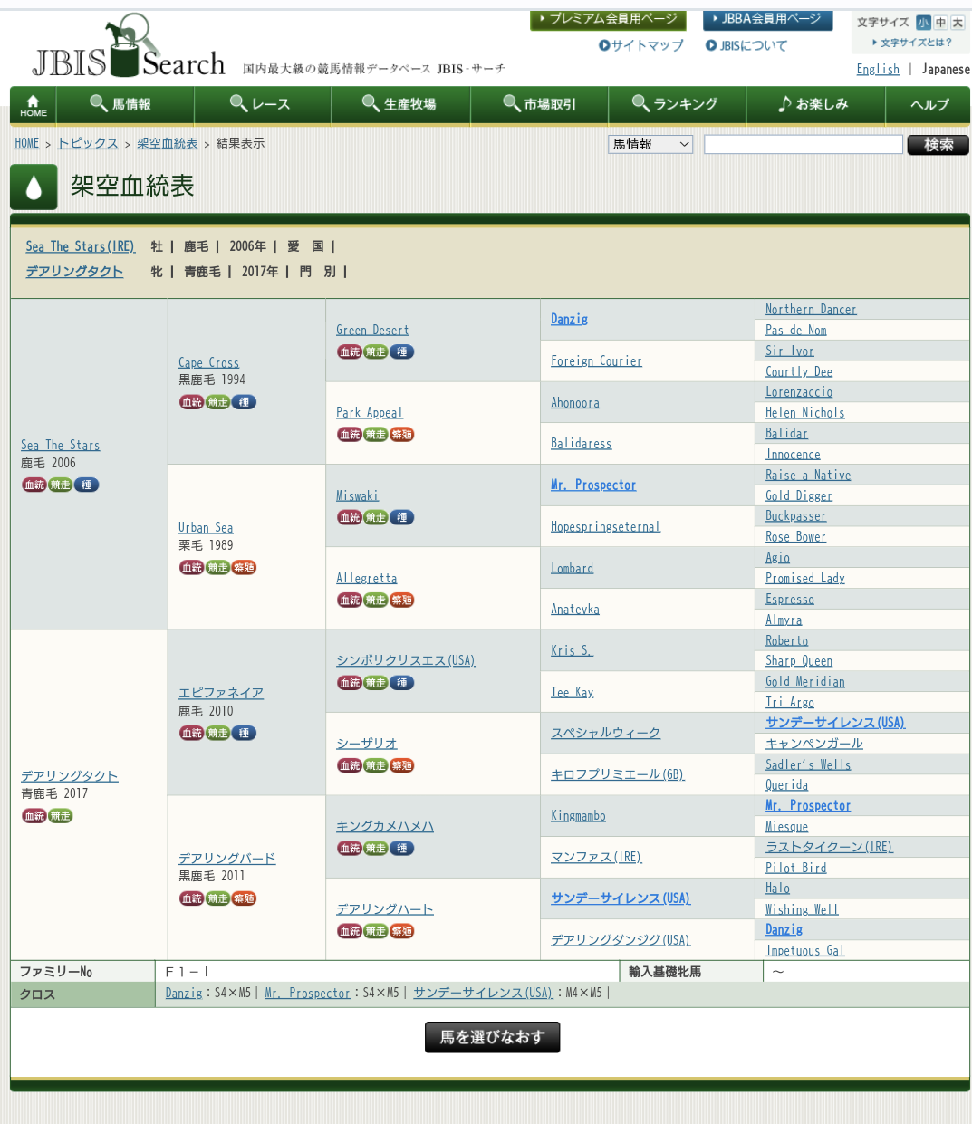
Task: Open 血統 badge under Urban Sea
Action: click(x=191, y=567)
